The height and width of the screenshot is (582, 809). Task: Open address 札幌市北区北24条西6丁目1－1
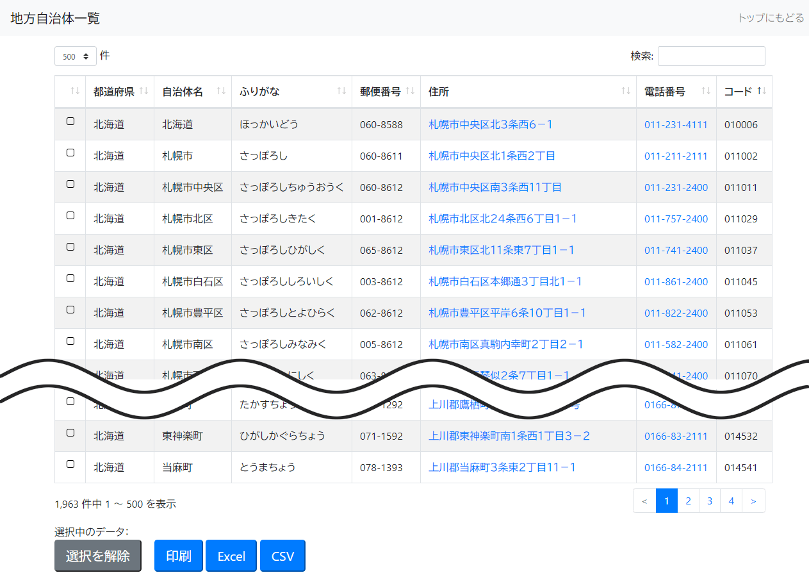pyautogui.click(x=503, y=219)
